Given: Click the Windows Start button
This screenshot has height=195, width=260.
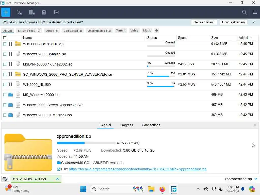Looking at the screenshot, I should click(x=83, y=189).
